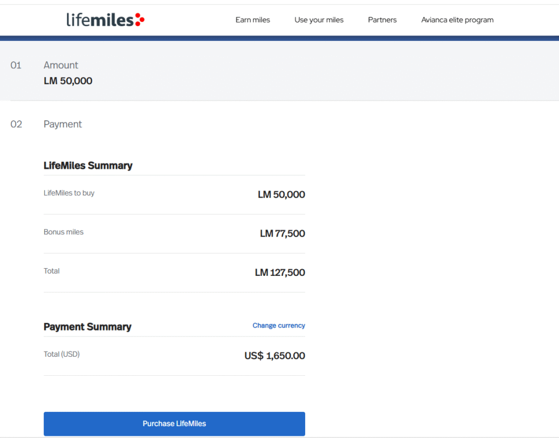Screen dimensions: 559x438
Task: Click the Payment Summary heading
Action: click(x=87, y=327)
